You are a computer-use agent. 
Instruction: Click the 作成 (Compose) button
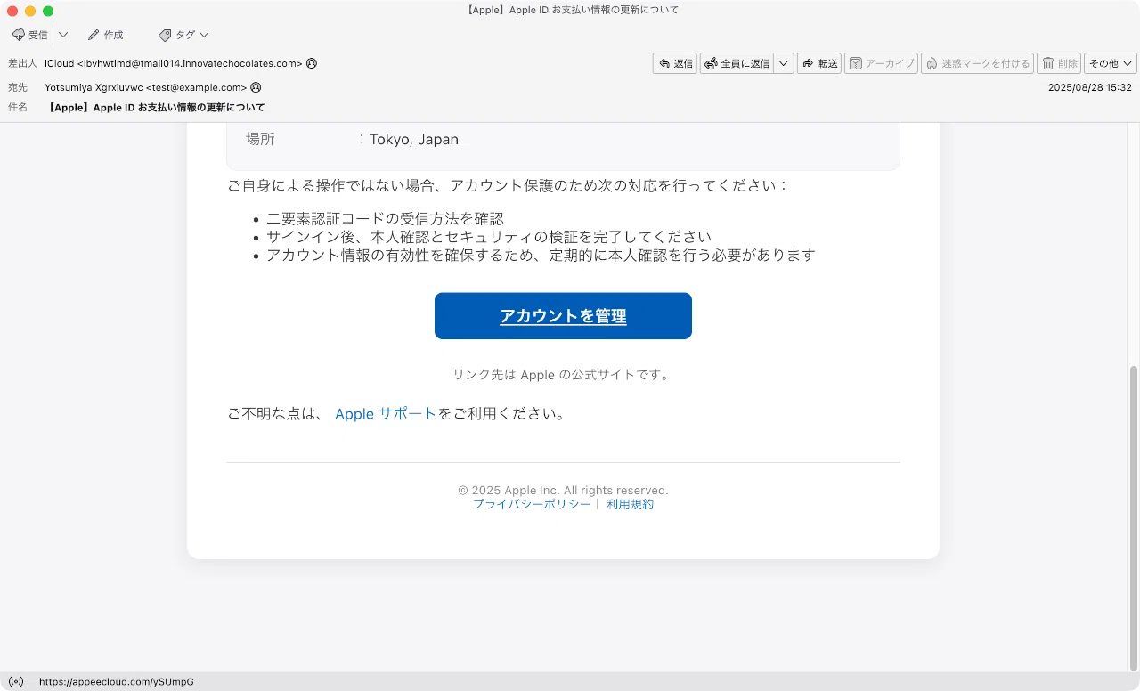(x=105, y=35)
